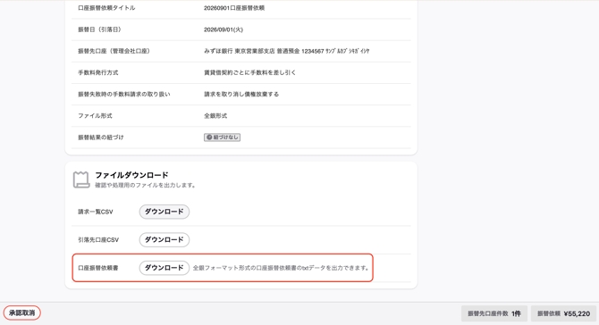
Task: Click the ファイルダウンロード section icon
Action: (x=81, y=179)
